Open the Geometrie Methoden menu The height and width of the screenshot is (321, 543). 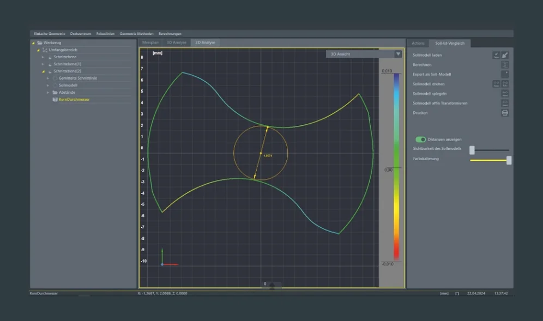pos(136,34)
